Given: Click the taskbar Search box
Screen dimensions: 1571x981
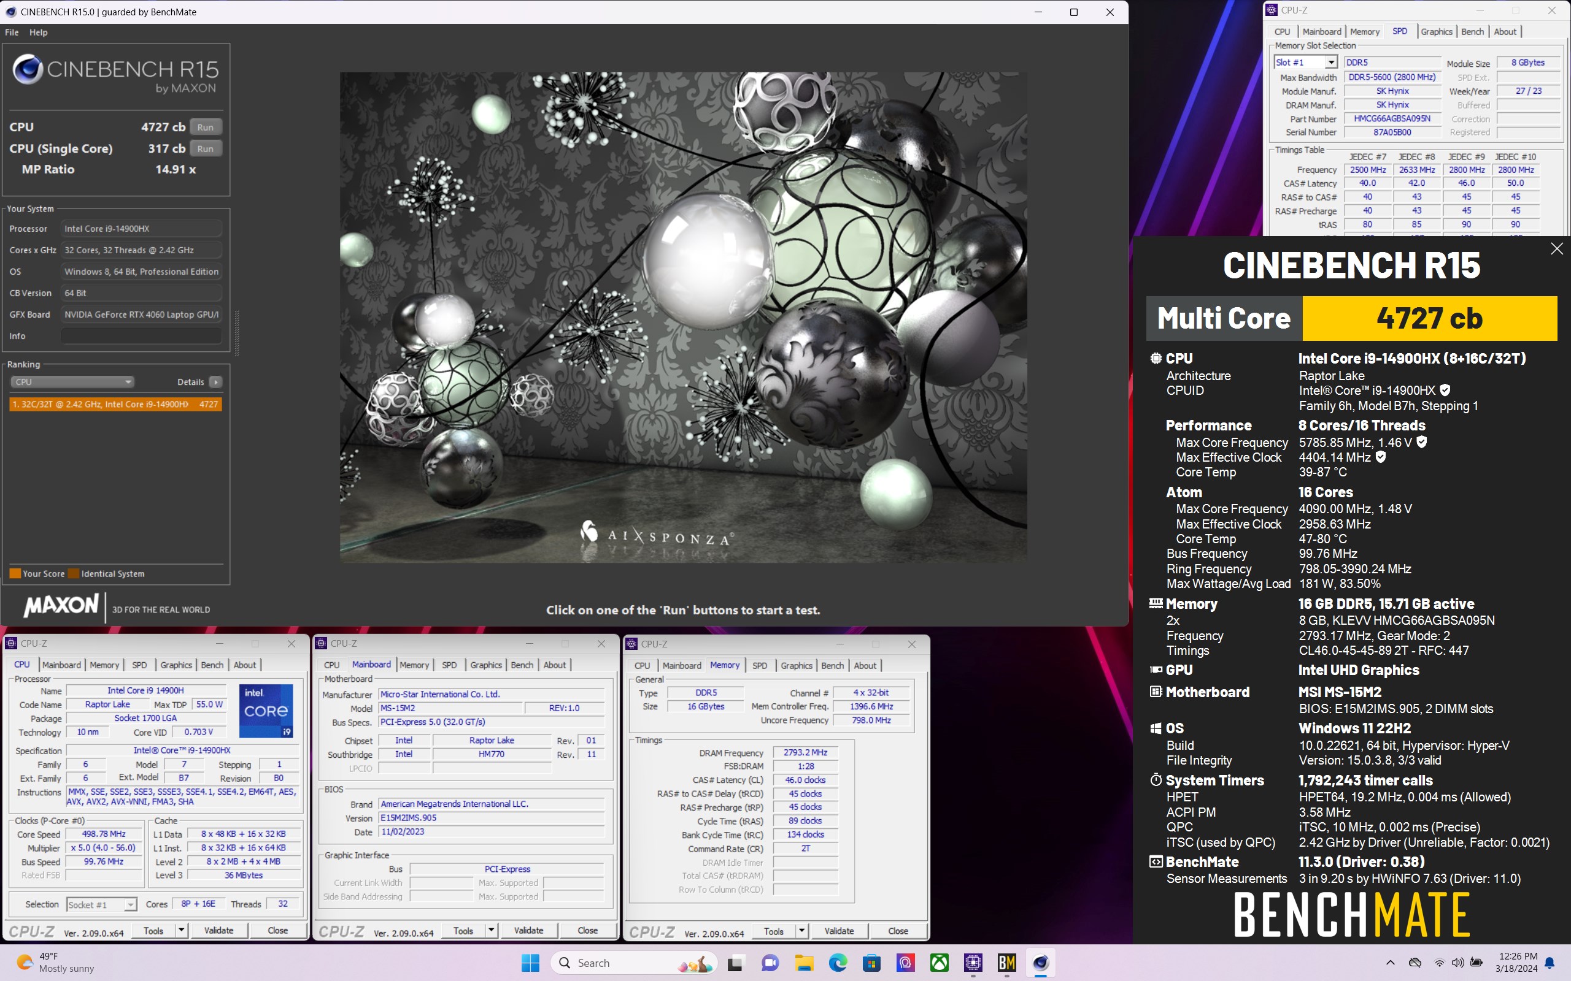Looking at the screenshot, I should [635, 963].
